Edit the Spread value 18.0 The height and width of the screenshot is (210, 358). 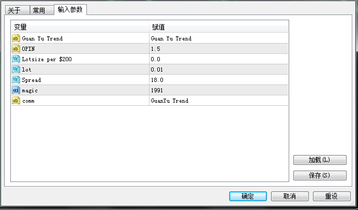218,80
